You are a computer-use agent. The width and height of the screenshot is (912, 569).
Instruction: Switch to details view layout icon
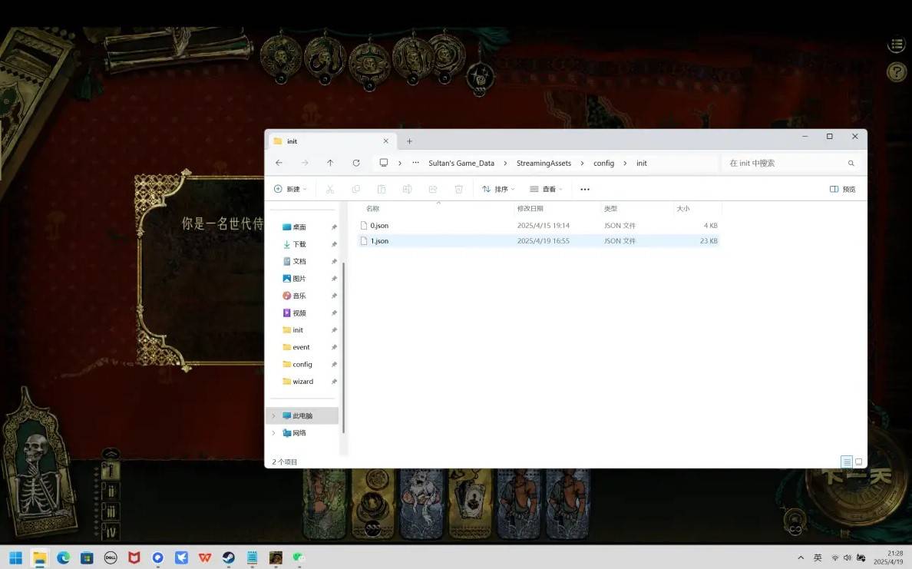click(x=846, y=461)
